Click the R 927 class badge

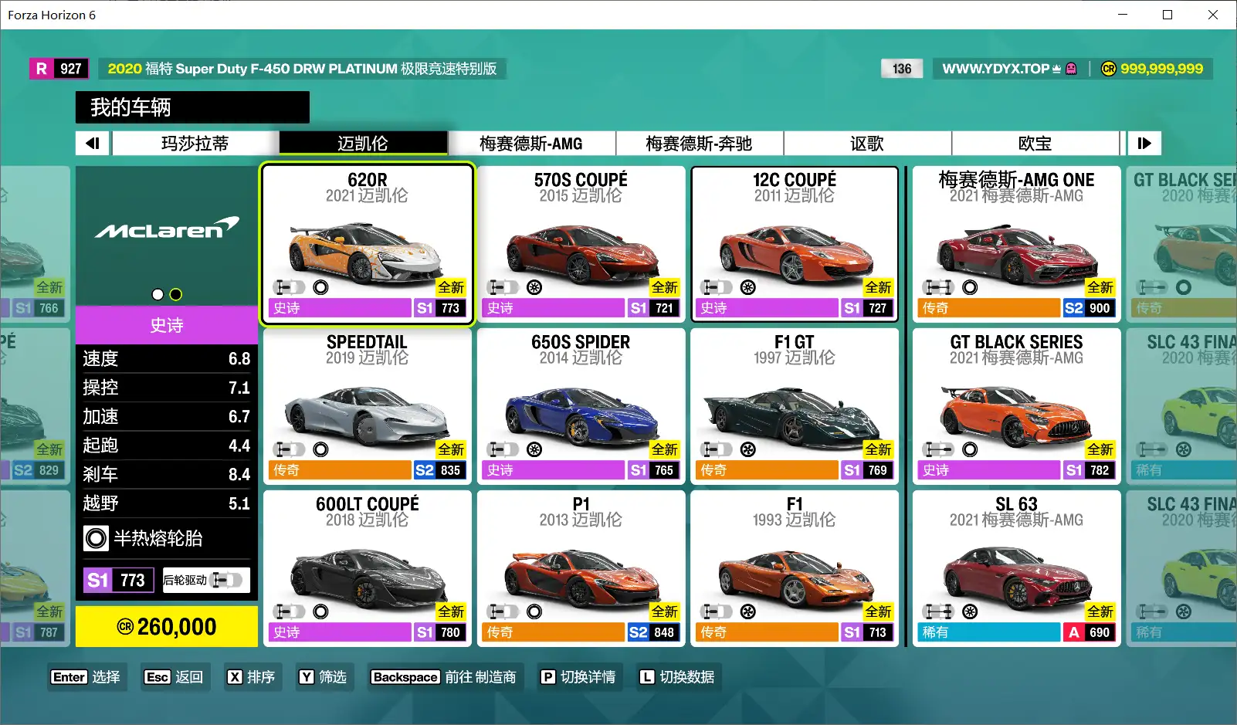59,69
